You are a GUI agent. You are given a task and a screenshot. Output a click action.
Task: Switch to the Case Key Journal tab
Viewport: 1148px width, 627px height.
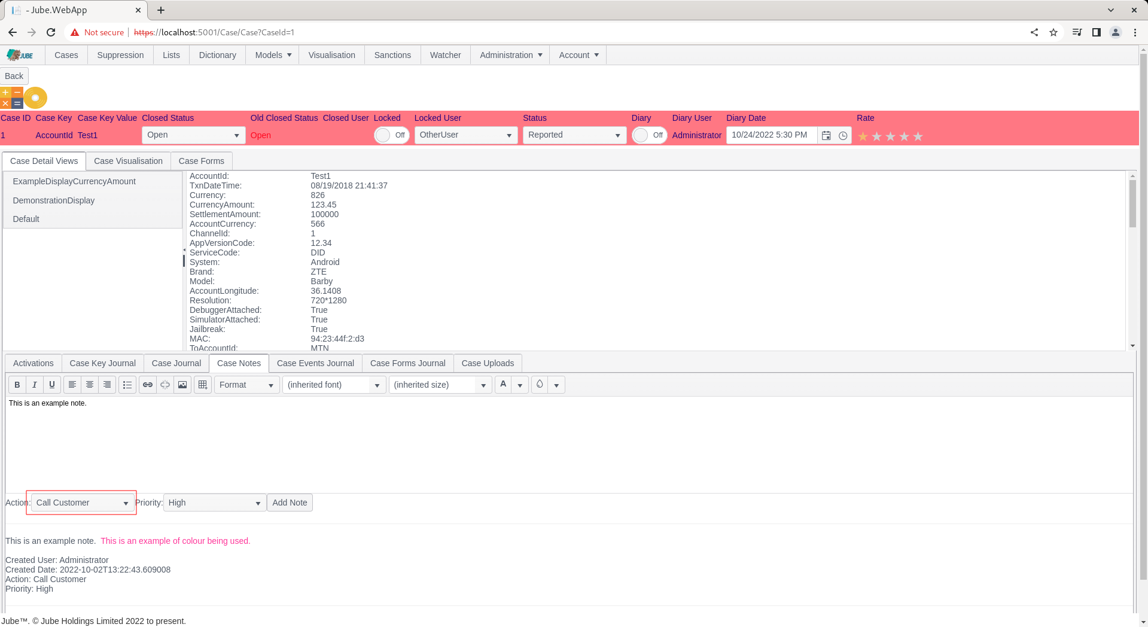103,363
